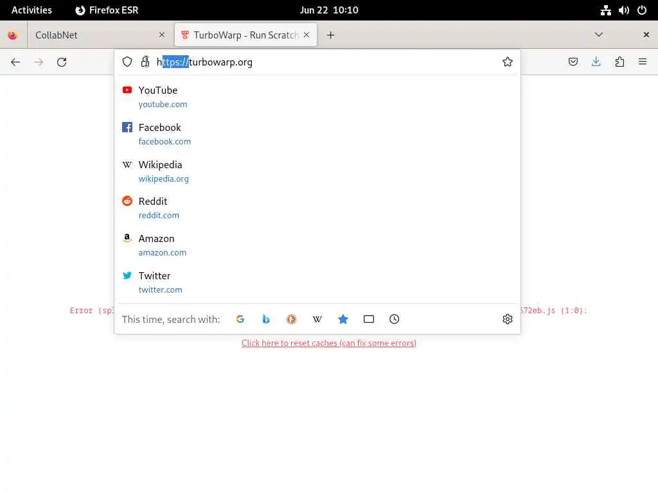Choose the Twitter suggestion
The image size is (658, 493).
click(x=317, y=282)
